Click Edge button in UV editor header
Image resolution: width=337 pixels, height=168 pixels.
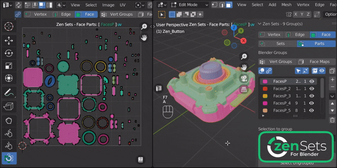coord(62,14)
